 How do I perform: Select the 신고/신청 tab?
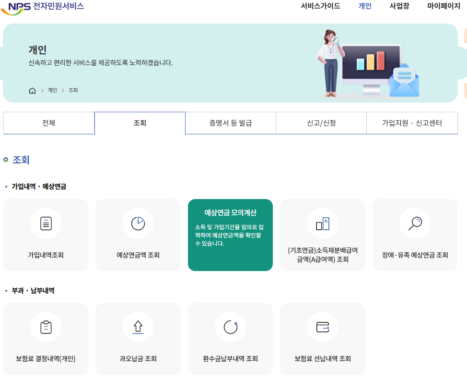pyautogui.click(x=321, y=123)
